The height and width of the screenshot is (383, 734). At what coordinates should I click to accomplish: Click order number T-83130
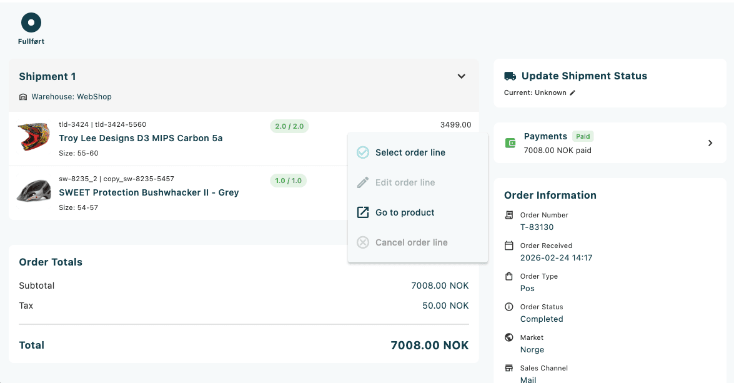pyautogui.click(x=537, y=227)
